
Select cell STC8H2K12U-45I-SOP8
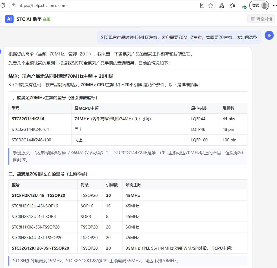[43, 216]
